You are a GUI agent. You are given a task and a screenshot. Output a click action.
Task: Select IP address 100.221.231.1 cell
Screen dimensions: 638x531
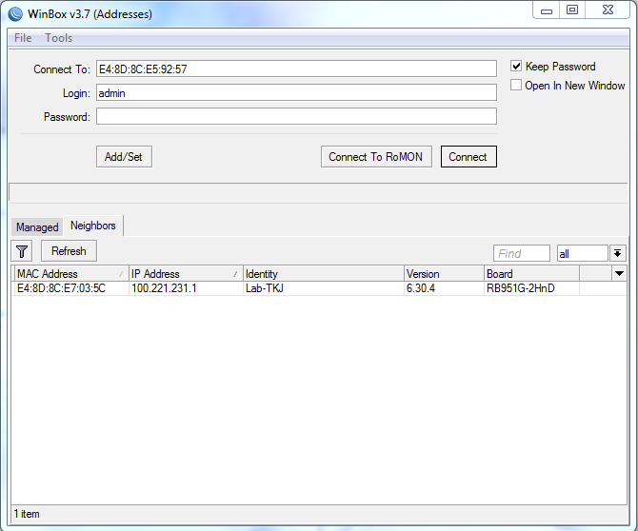click(186, 288)
